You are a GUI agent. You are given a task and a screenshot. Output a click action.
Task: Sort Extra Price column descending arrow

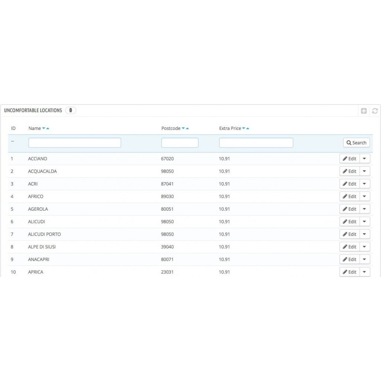coord(243,128)
